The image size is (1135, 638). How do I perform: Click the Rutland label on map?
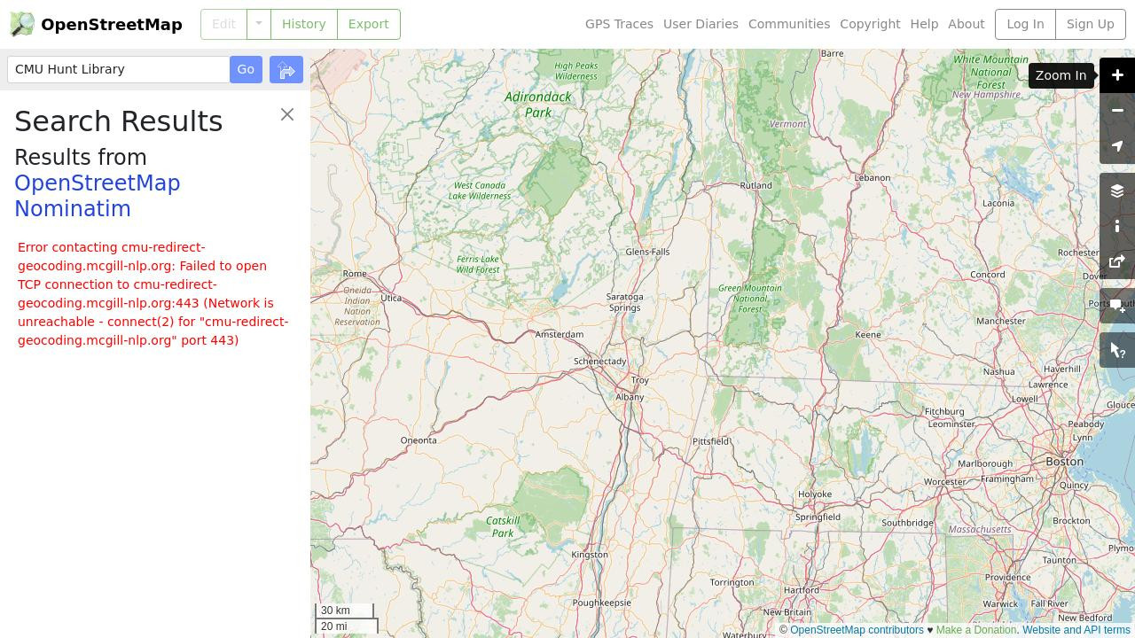pos(756,185)
